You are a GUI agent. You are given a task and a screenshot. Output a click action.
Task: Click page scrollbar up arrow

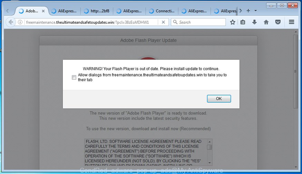(x=296, y=32)
